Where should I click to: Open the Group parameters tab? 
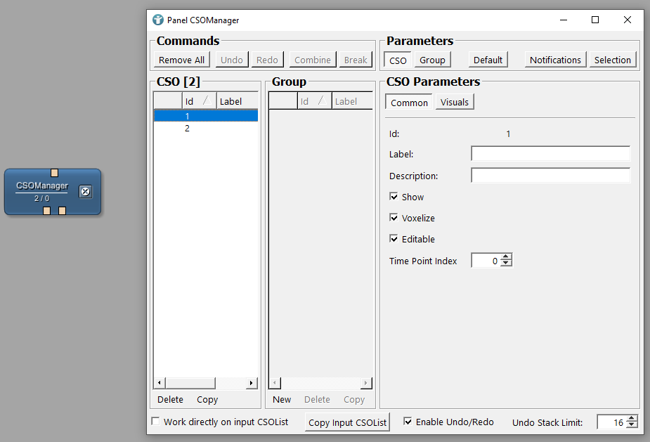pos(432,60)
